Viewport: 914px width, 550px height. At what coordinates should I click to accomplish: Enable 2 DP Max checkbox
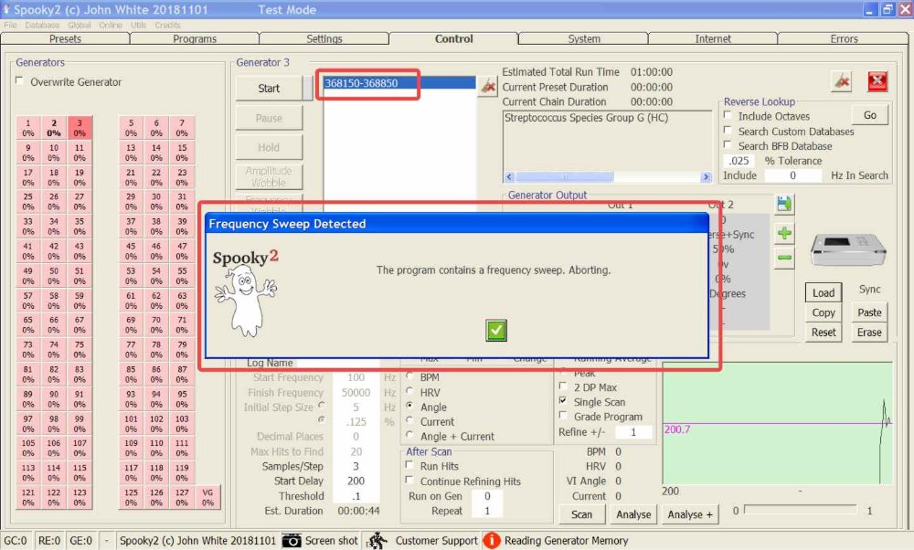(563, 386)
